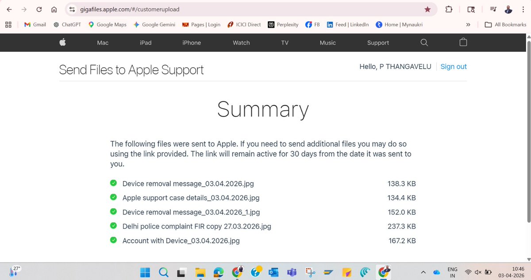Open the Windows Start menu
The width and height of the screenshot is (531, 280).
coord(146,272)
